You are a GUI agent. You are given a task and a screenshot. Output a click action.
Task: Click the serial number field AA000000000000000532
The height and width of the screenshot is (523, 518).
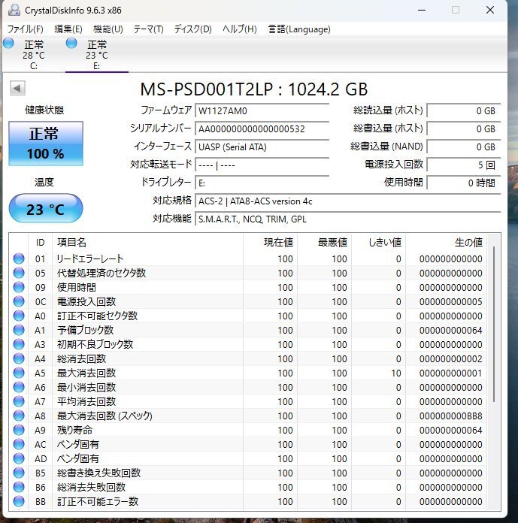pos(262,128)
